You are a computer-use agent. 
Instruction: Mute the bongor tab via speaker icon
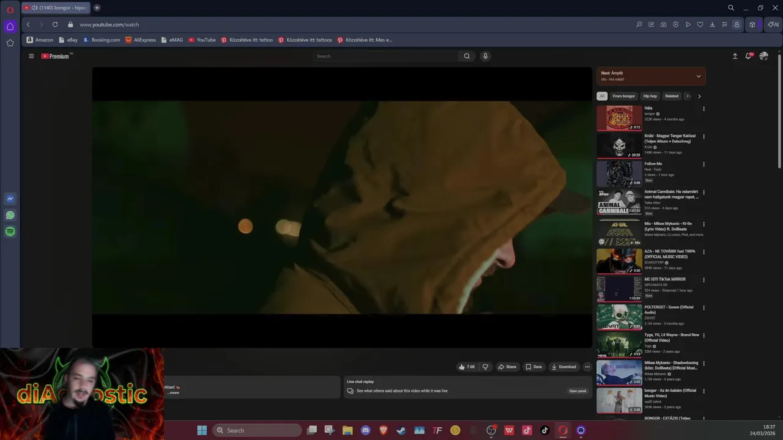pos(34,8)
